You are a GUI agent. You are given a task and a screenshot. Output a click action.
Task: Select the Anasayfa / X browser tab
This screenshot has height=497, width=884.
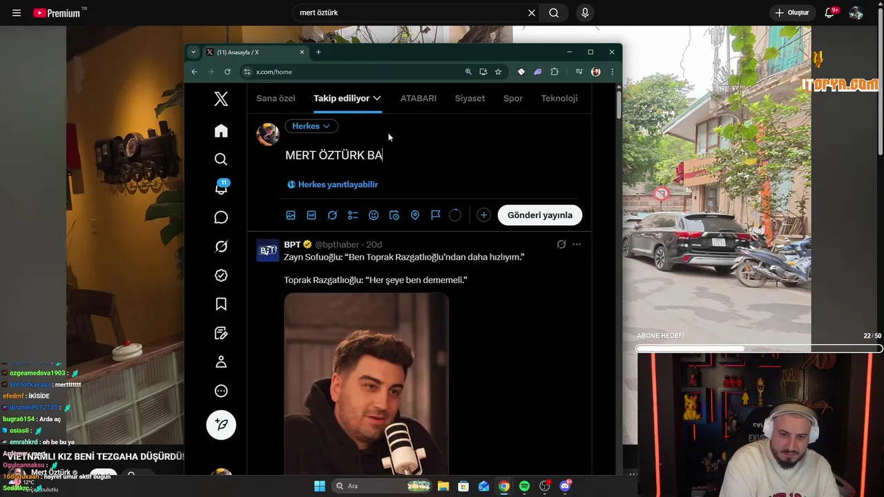click(x=255, y=52)
